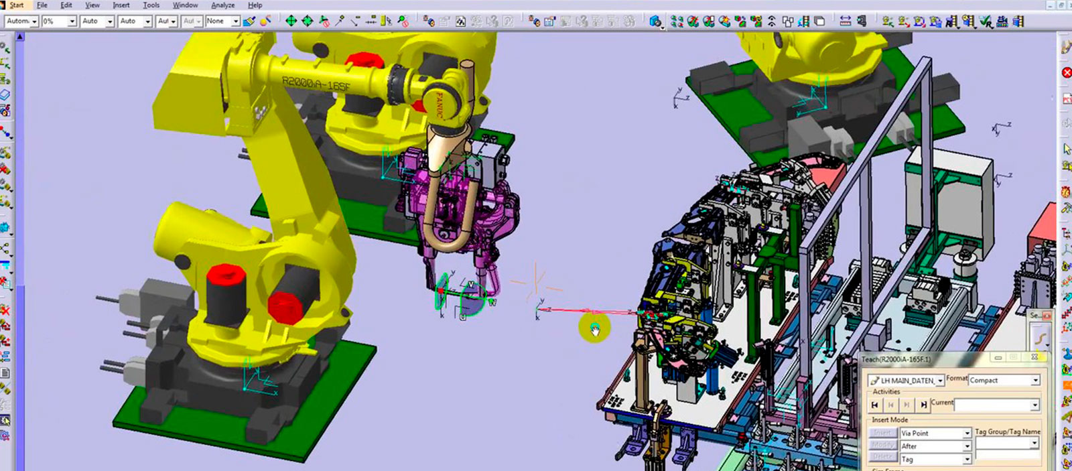1072x471 pixels.
Task: Click the curved path icon in small palette
Action: 1040,336
